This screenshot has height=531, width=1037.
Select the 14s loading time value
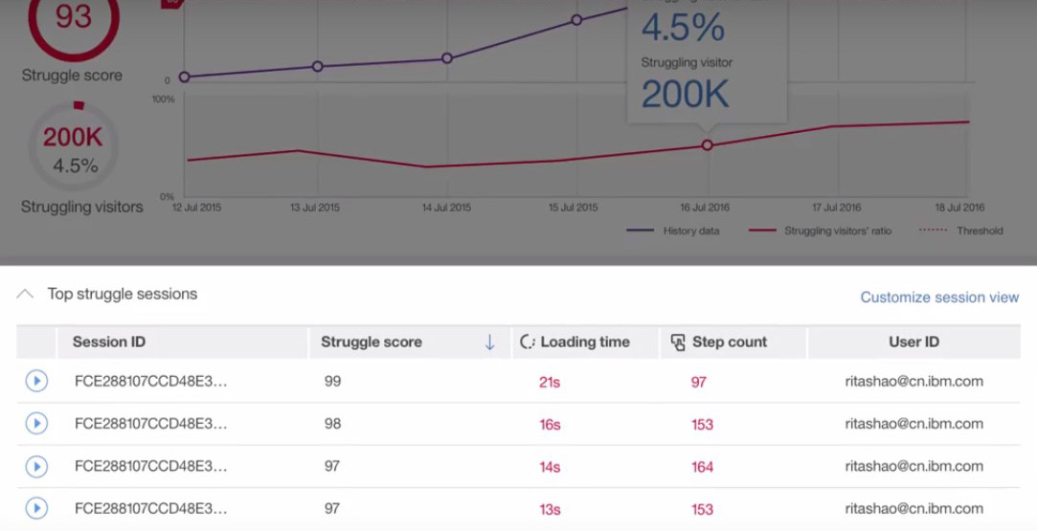click(550, 467)
